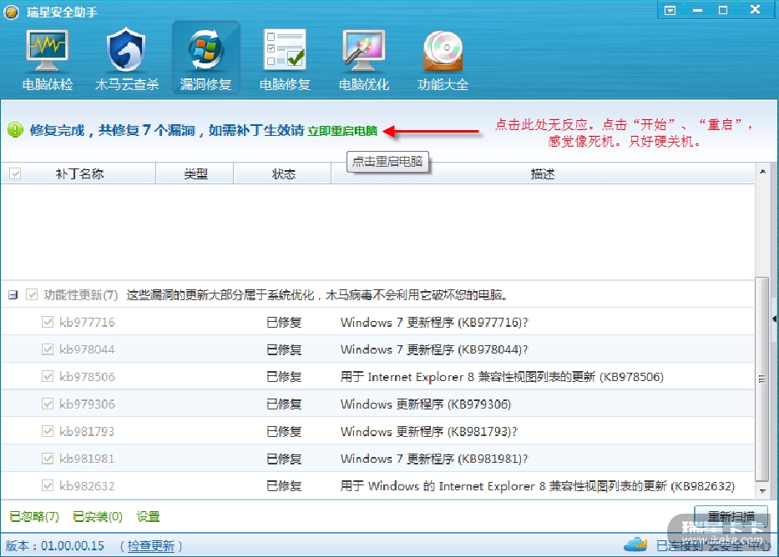Click 已修复 status in kb977716 row
779x557 pixels.
tap(284, 323)
